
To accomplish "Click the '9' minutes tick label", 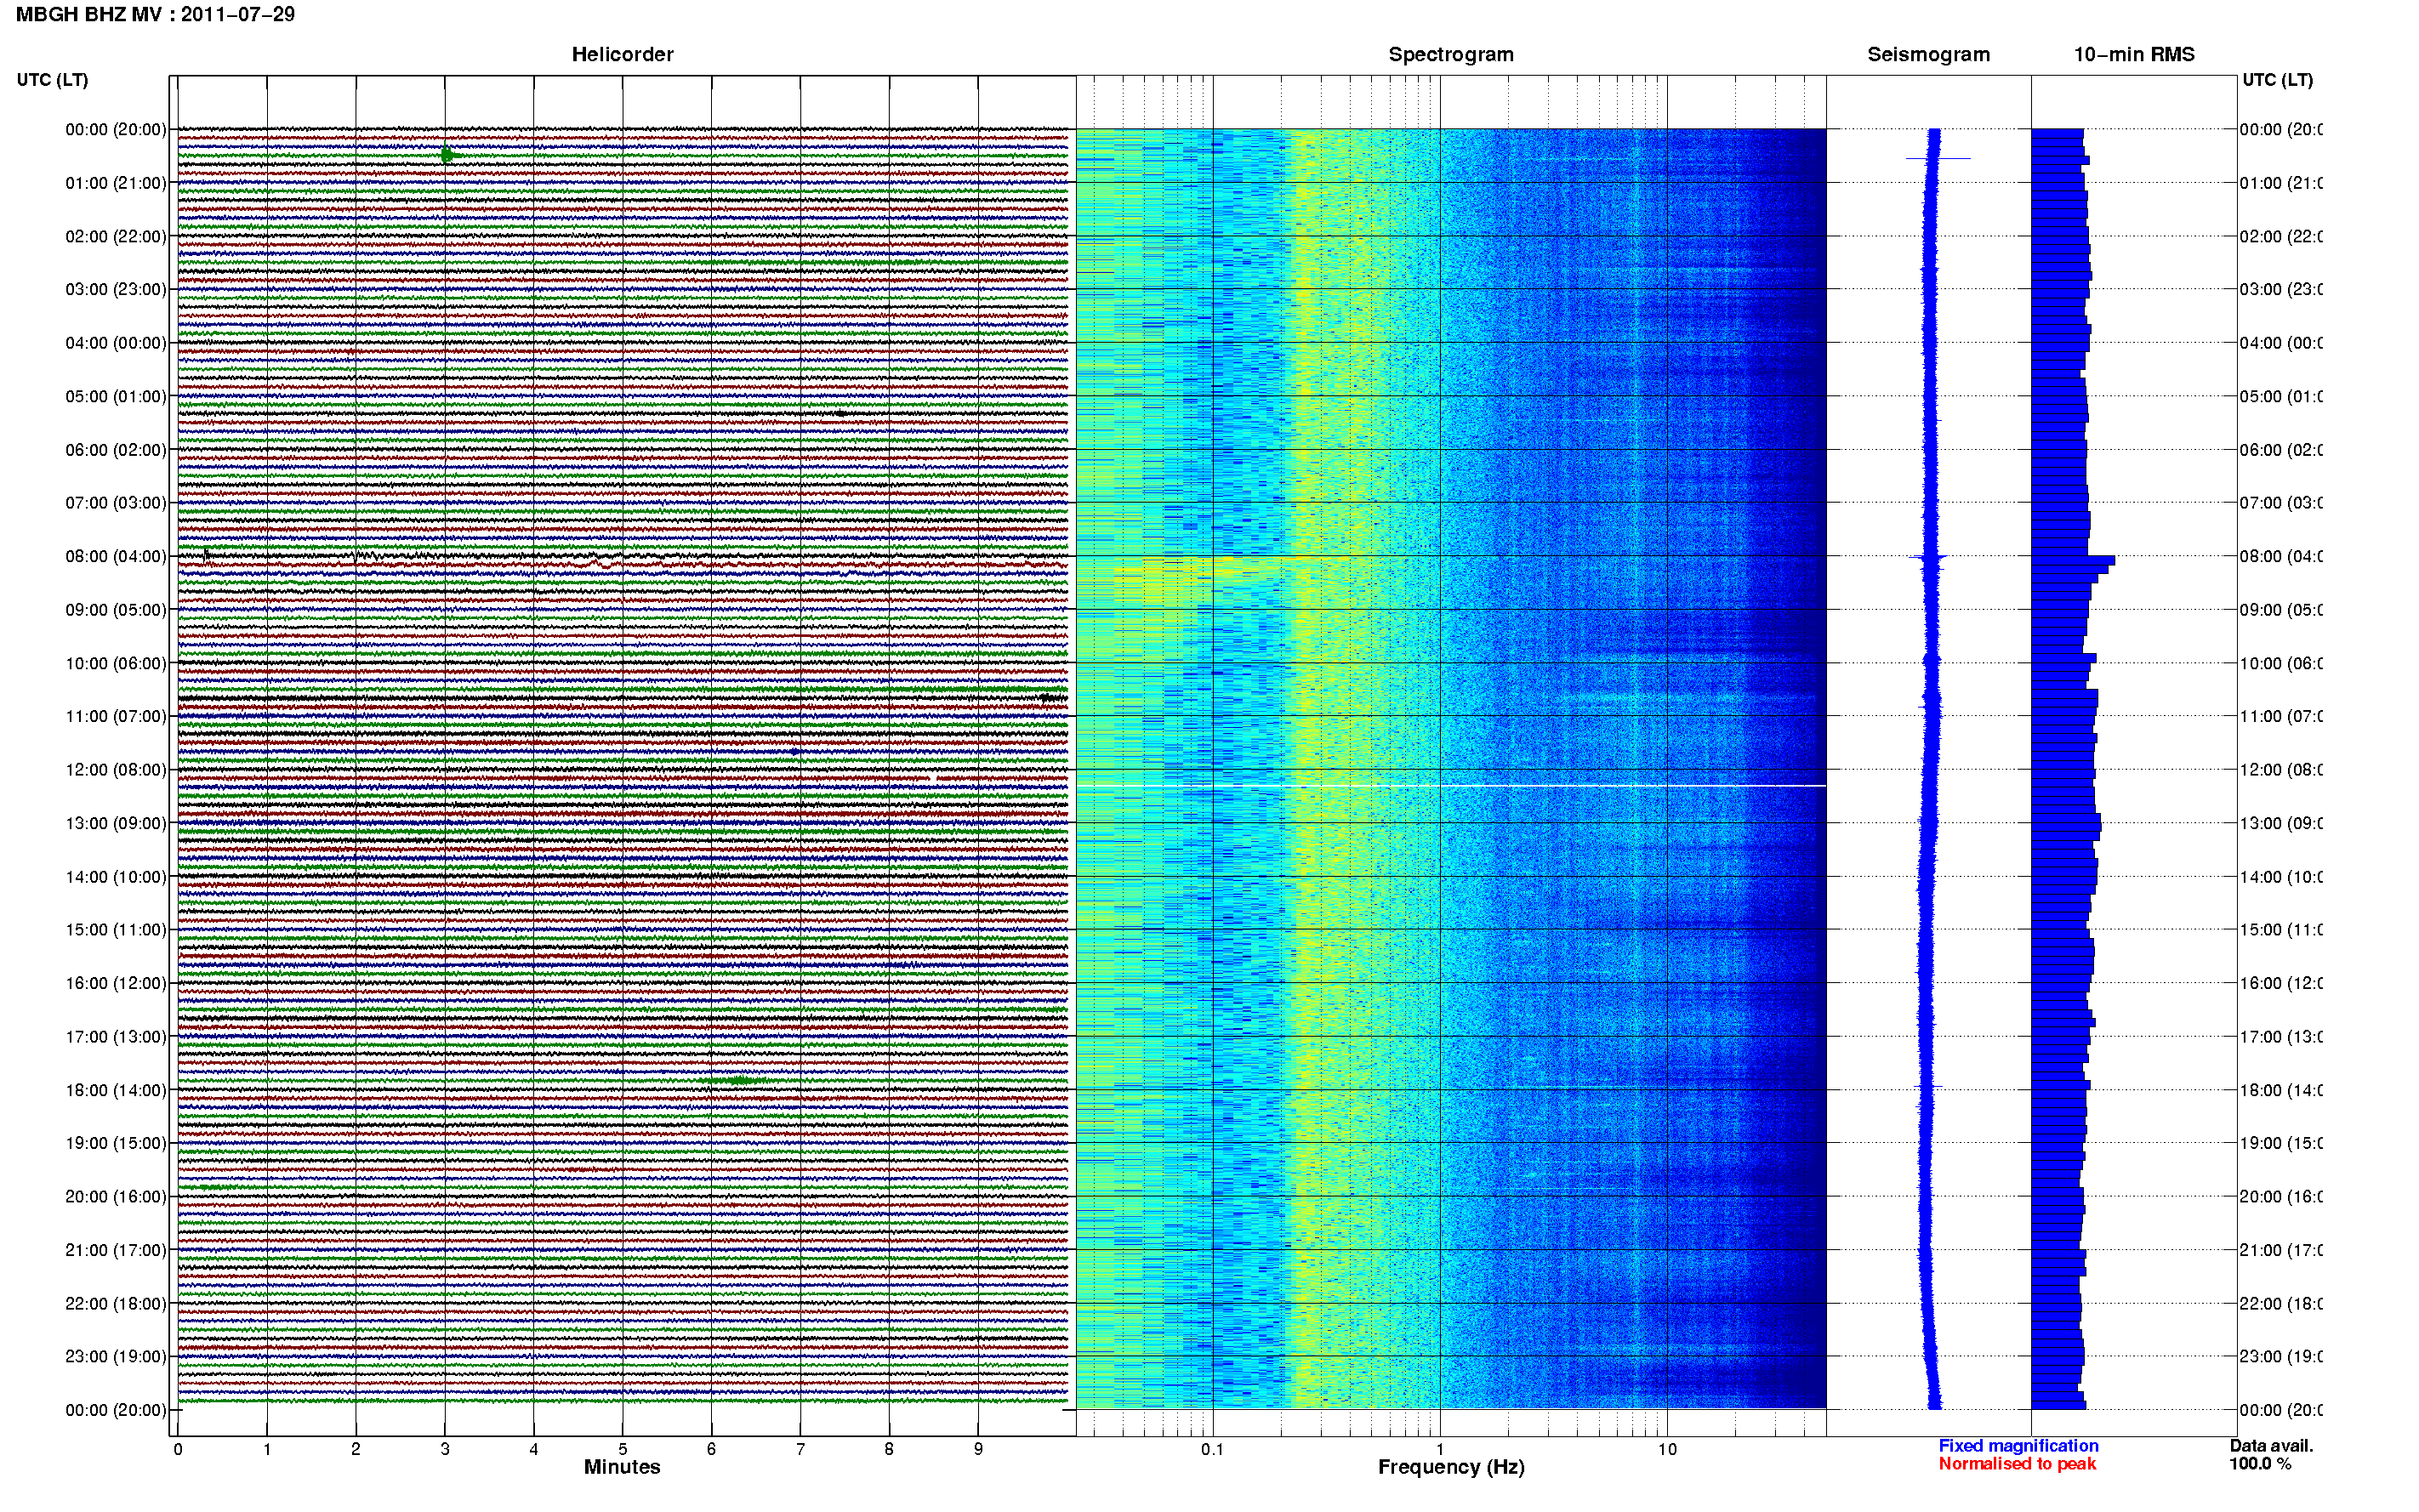I will [978, 1449].
